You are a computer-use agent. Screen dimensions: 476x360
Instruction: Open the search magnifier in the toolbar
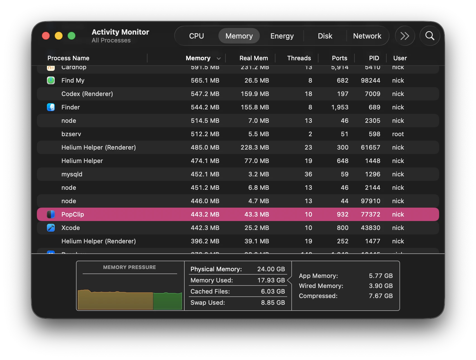(x=430, y=36)
